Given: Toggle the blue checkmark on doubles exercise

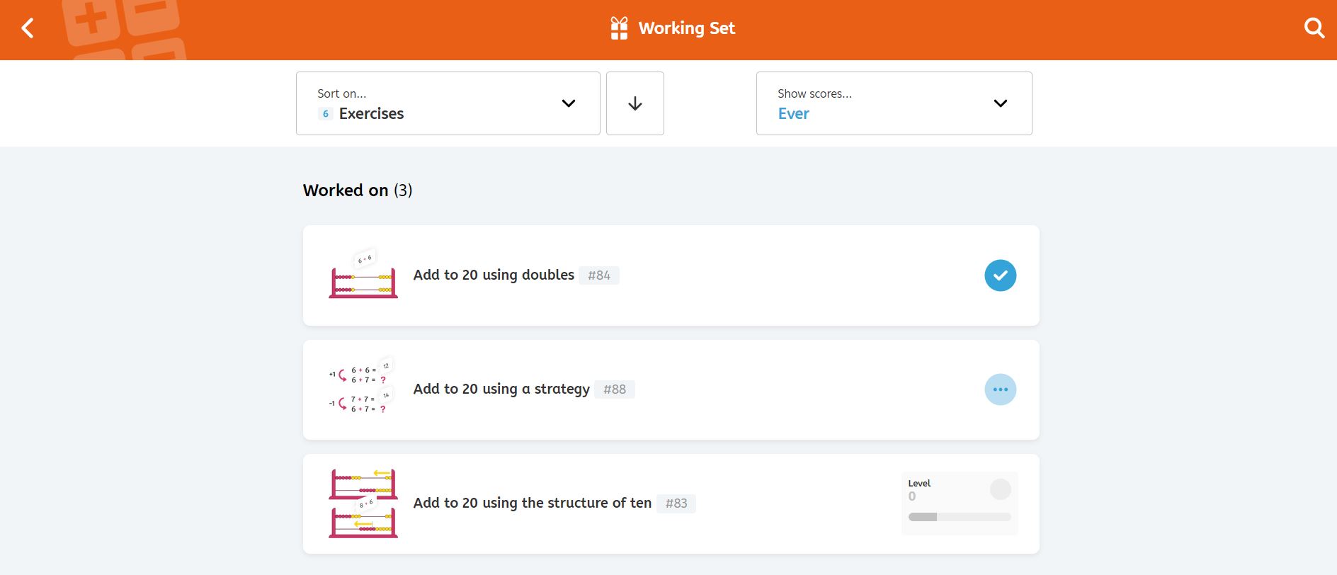Looking at the screenshot, I should pyautogui.click(x=1000, y=275).
